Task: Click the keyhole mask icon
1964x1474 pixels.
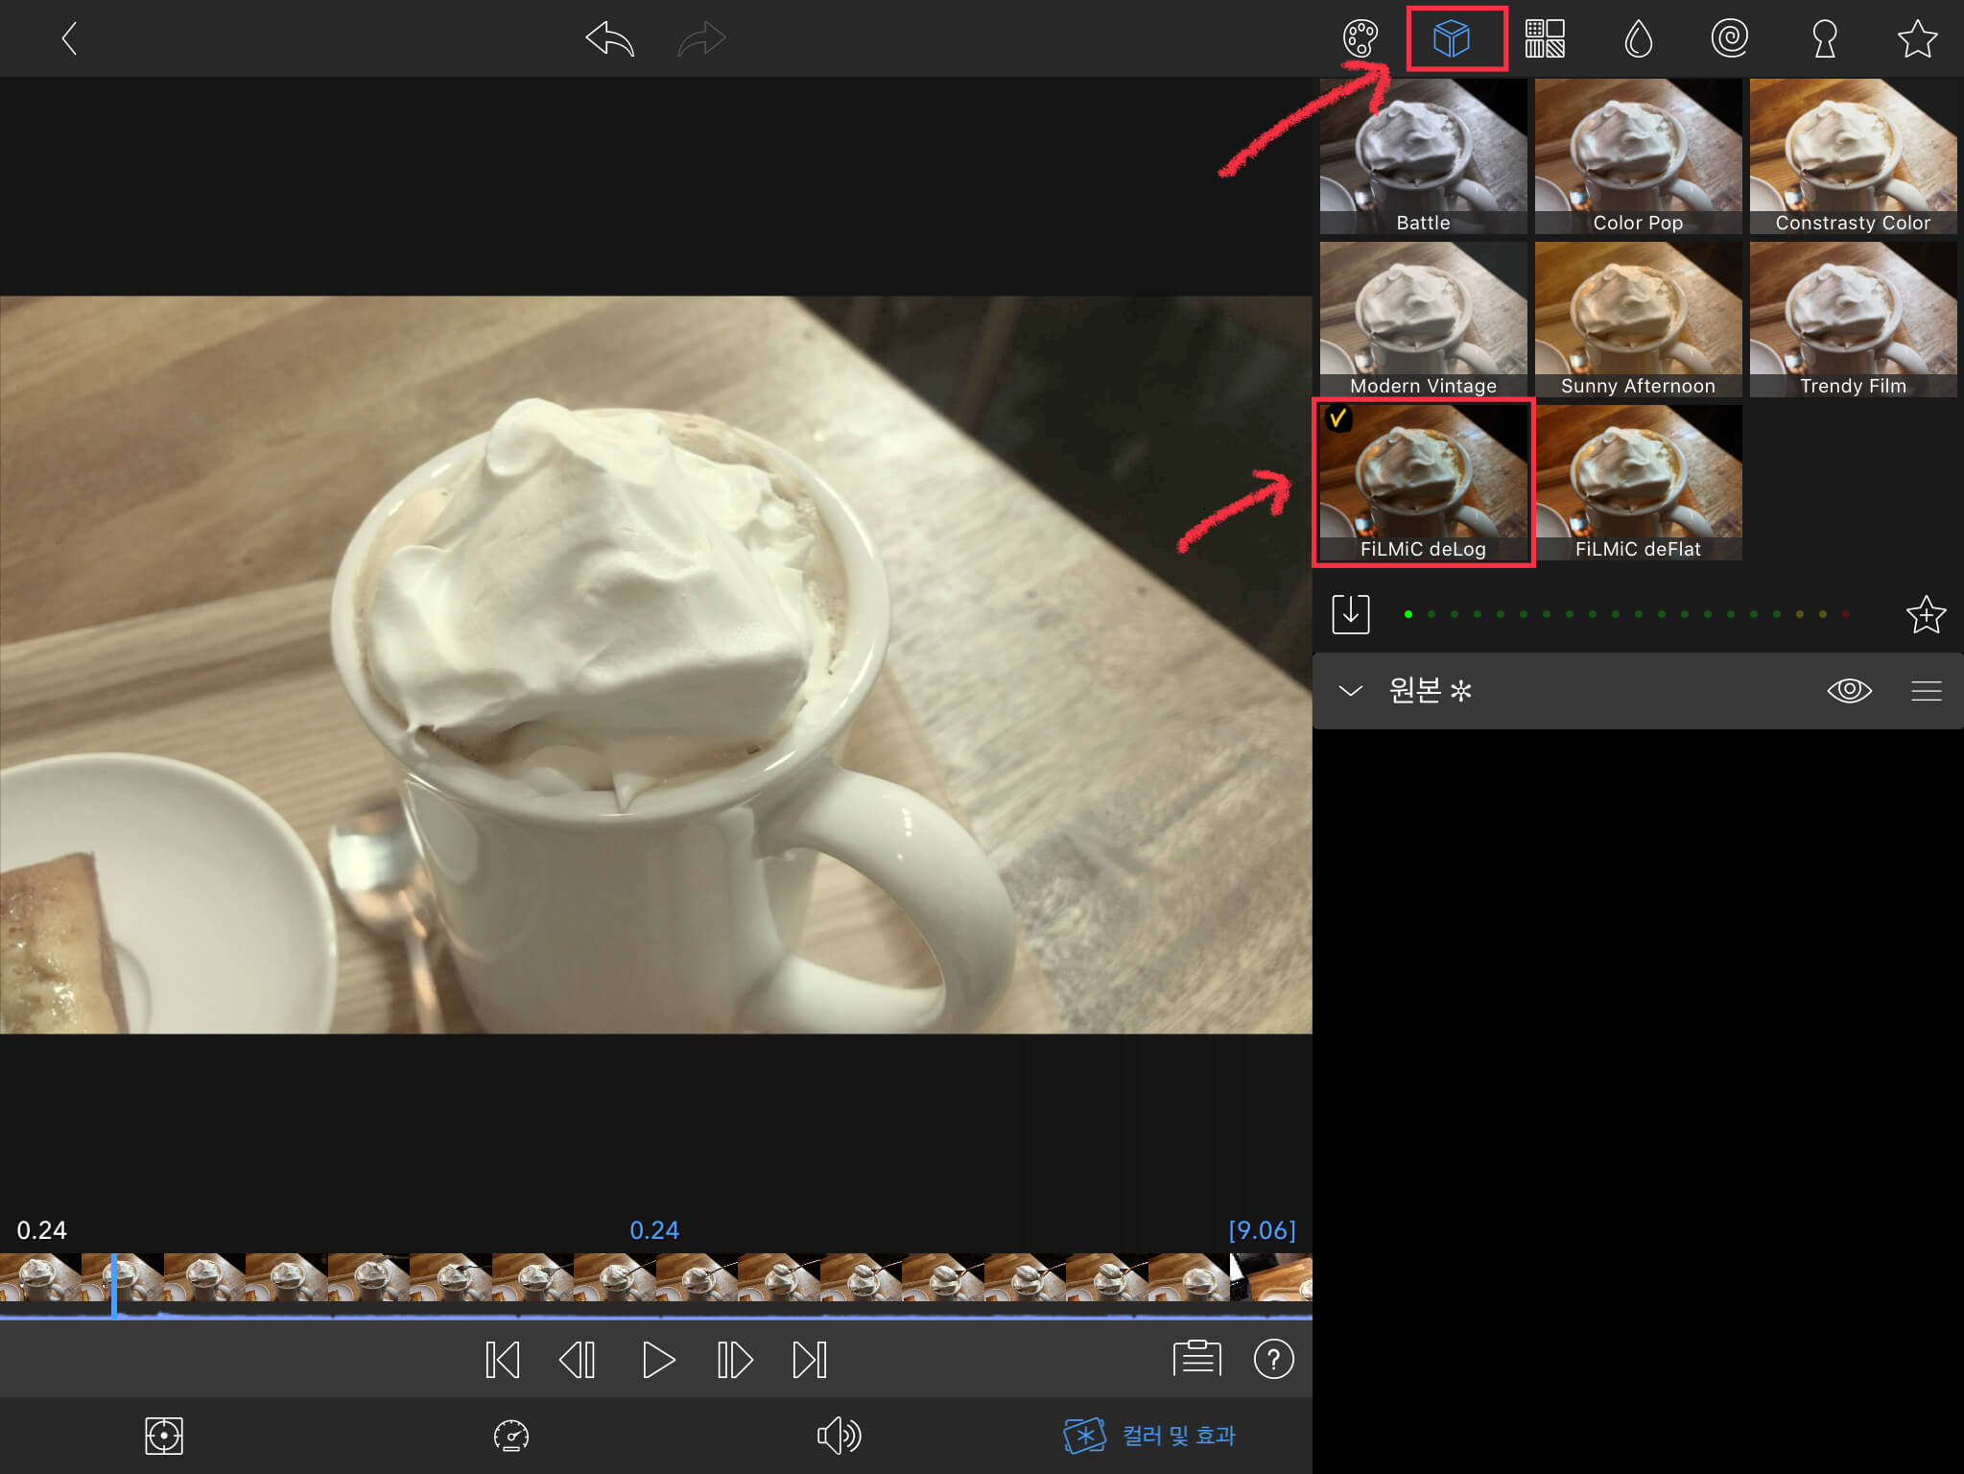Action: pos(1824,39)
